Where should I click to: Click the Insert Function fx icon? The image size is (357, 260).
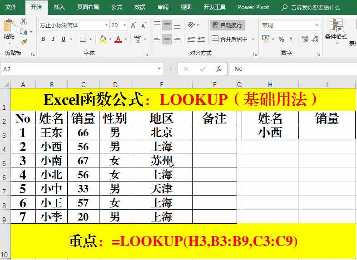pos(219,69)
